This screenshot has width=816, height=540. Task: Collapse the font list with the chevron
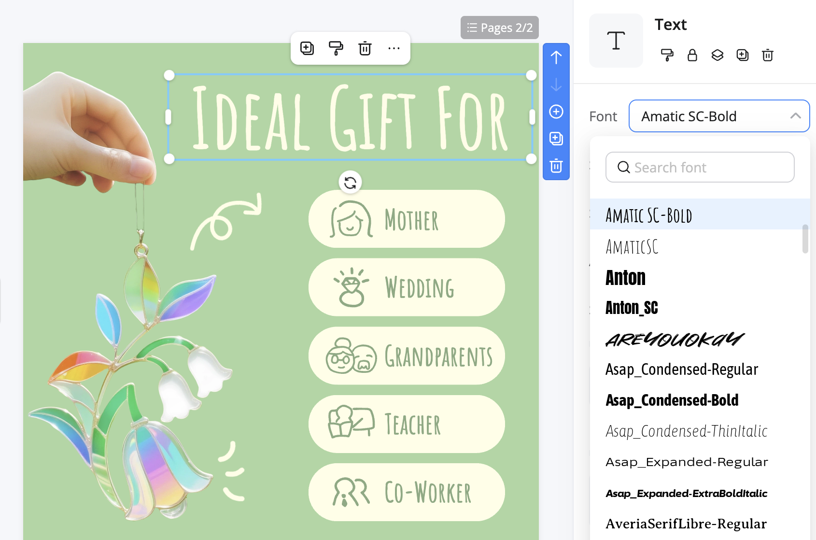(x=795, y=116)
